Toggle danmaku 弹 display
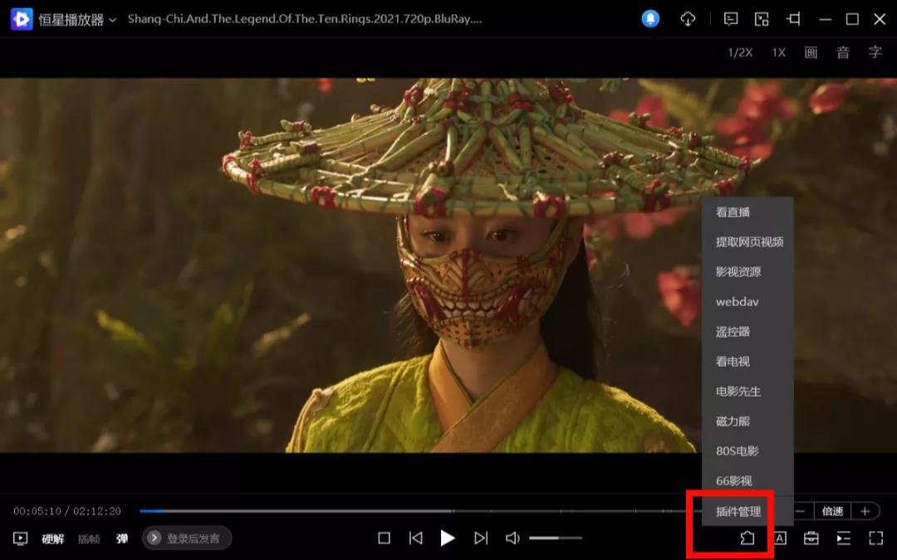 [122, 538]
